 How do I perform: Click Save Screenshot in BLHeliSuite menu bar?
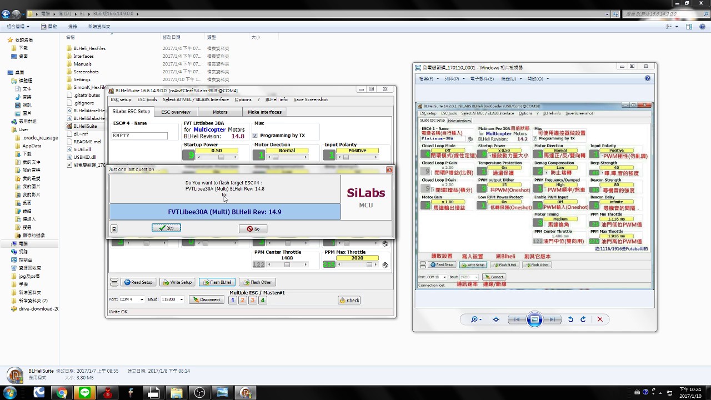311,100
